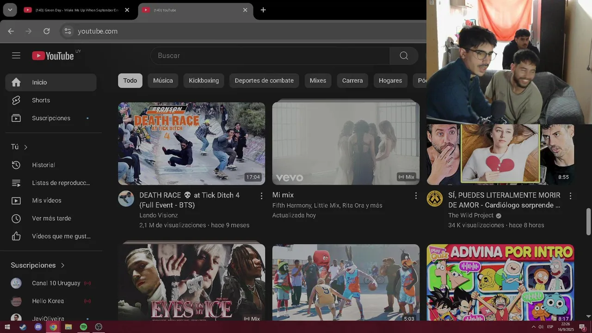Go forward in browser history
Screen dimensions: 592x333
[x=29, y=31]
